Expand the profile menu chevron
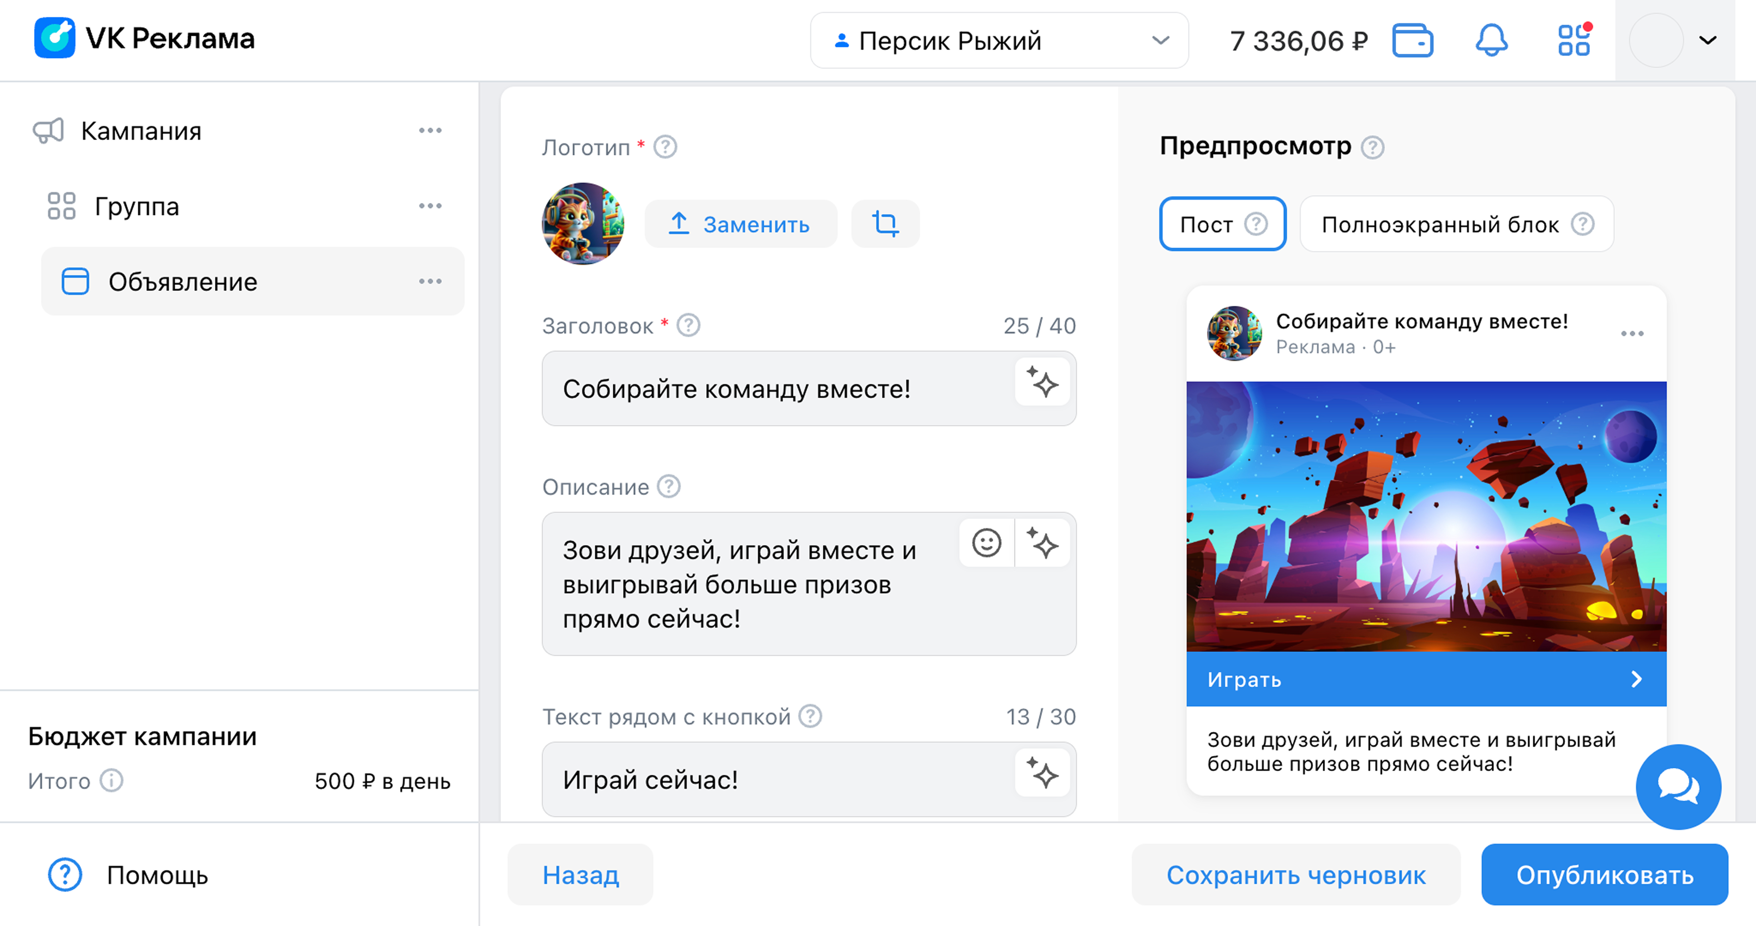The image size is (1756, 926). coord(1708,40)
